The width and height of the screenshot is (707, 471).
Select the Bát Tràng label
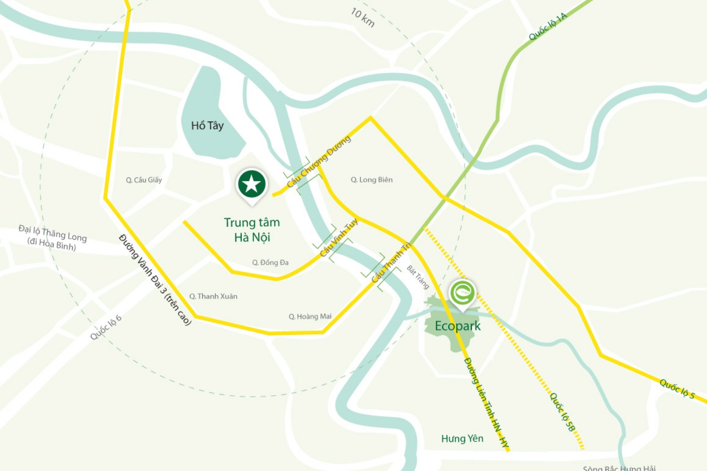[x=418, y=277]
